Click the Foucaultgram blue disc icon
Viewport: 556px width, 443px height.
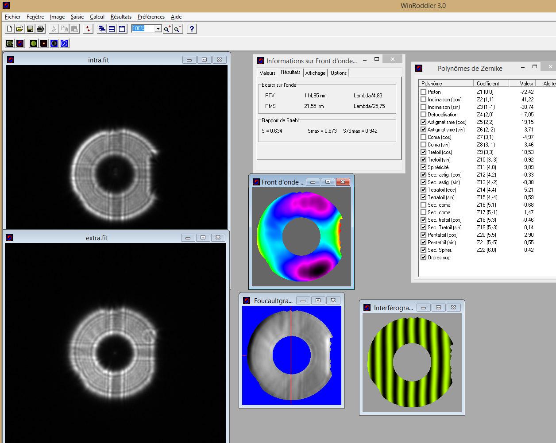point(54,43)
